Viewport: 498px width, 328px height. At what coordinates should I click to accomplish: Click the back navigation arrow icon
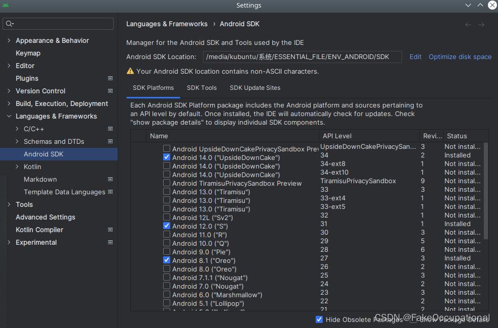coord(468,25)
